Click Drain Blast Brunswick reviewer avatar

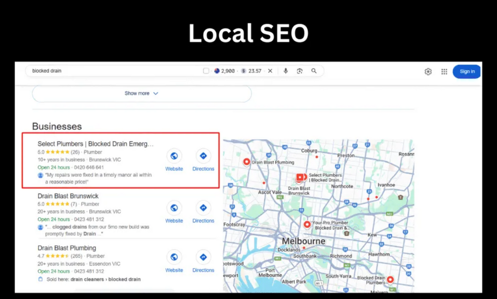[x=40, y=227]
